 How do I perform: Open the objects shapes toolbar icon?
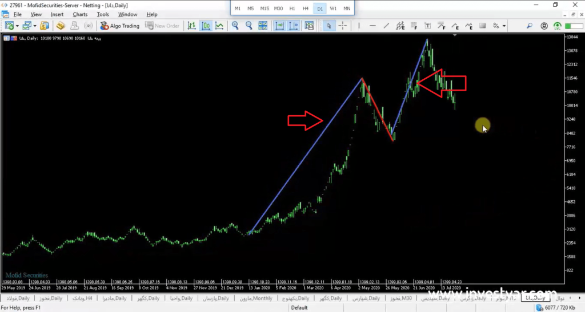(x=496, y=26)
